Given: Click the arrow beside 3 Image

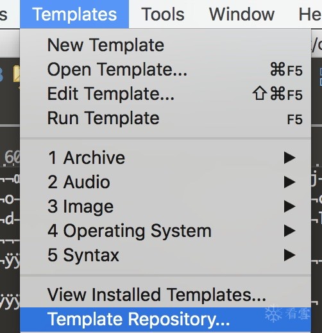Looking at the screenshot, I should [x=290, y=207].
